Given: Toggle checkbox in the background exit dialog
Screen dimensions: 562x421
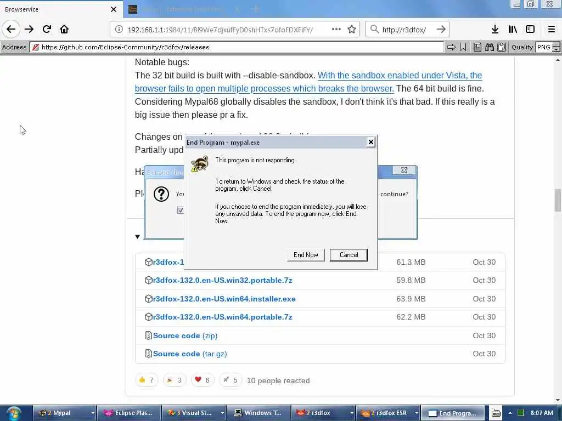Looking at the screenshot, I should coord(181,210).
